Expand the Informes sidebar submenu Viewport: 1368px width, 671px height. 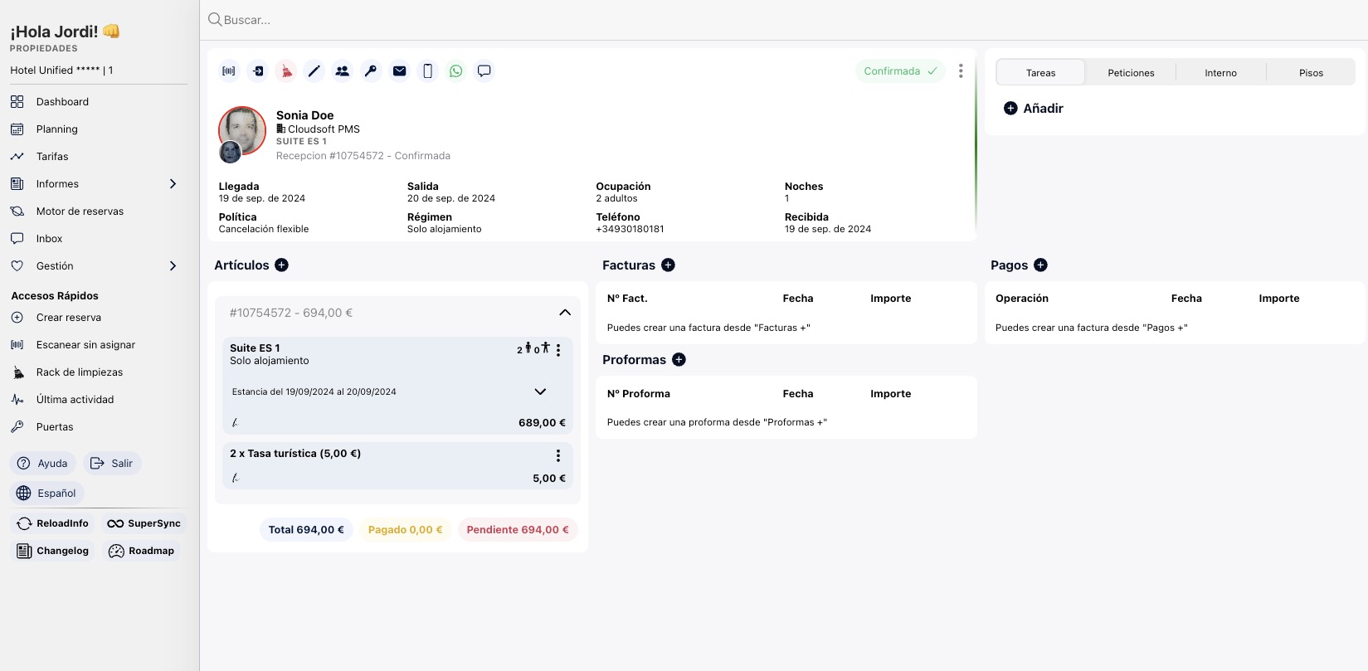point(173,184)
